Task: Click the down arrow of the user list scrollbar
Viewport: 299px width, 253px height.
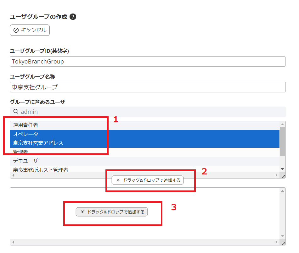Action: [x=282, y=169]
